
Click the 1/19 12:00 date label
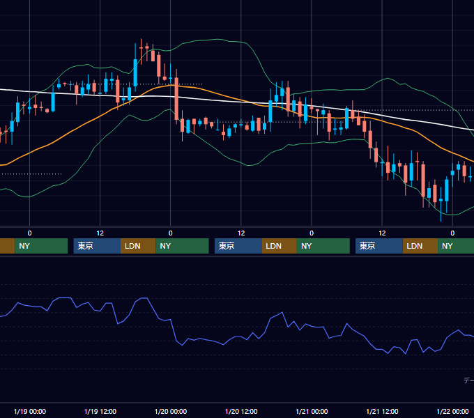(x=100, y=411)
